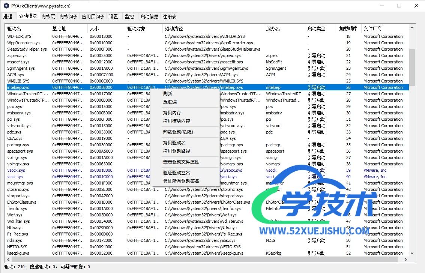Switch to the 内核钩子 tab
This screenshot has width=425, height=273.
click(69, 16)
